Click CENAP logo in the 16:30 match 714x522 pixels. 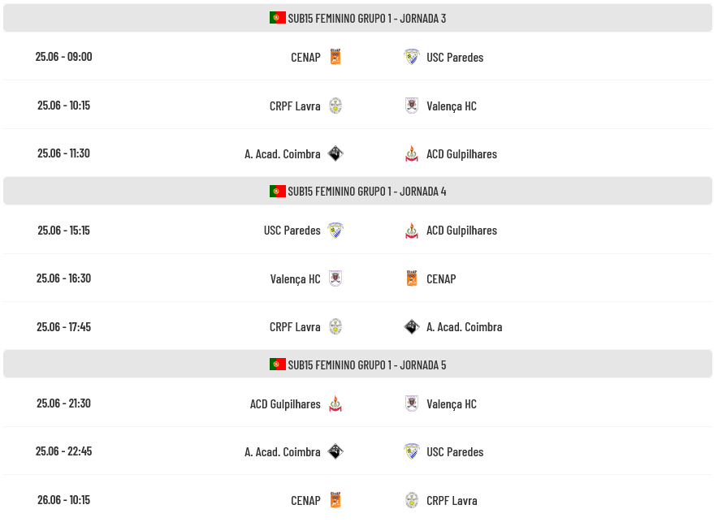412,278
